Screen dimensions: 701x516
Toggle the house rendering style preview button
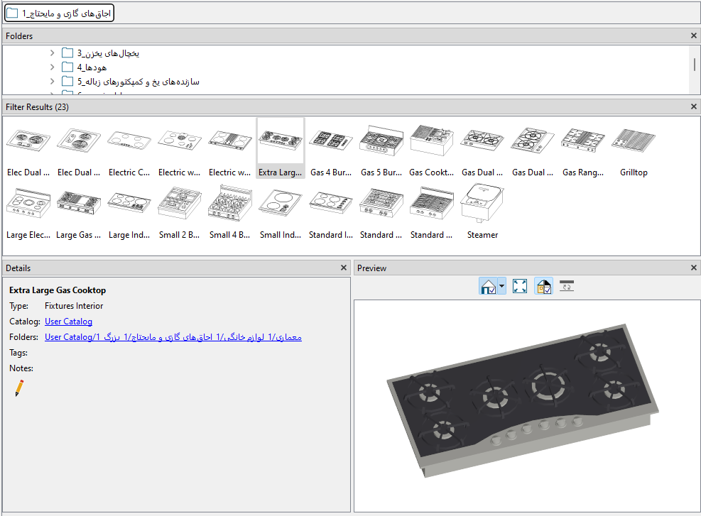point(488,286)
